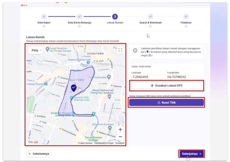Click info icon under Data Rapor
Screen dimensions: 230x162
44,26
